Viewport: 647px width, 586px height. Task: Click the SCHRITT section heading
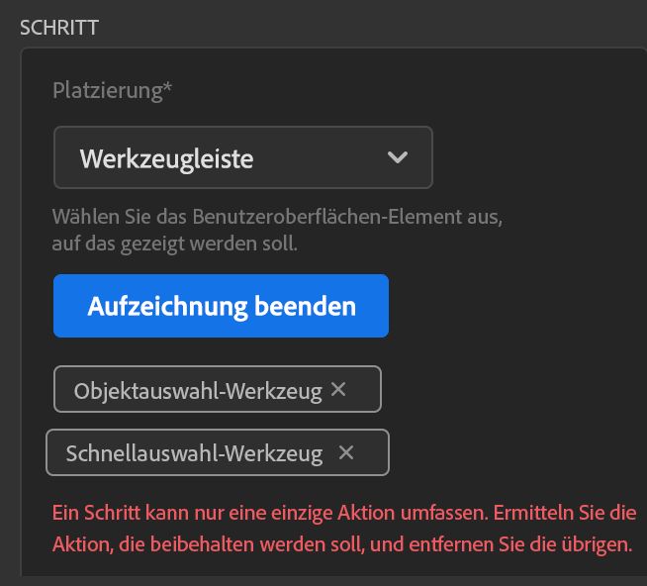(x=59, y=27)
